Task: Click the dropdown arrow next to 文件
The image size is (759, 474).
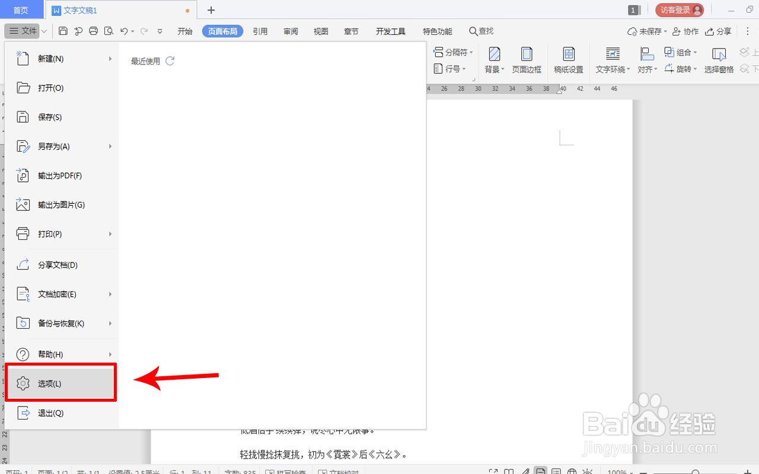Action: [44, 31]
